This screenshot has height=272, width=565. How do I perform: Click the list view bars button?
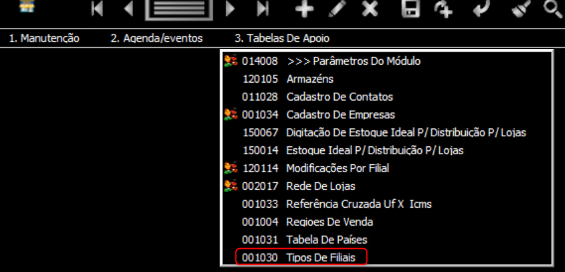click(x=179, y=9)
